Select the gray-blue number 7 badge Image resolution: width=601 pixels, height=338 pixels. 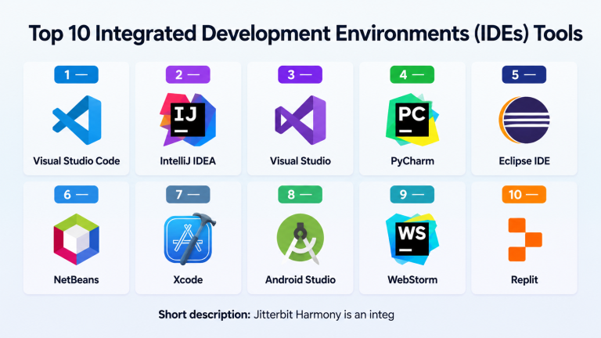pyautogui.click(x=188, y=194)
